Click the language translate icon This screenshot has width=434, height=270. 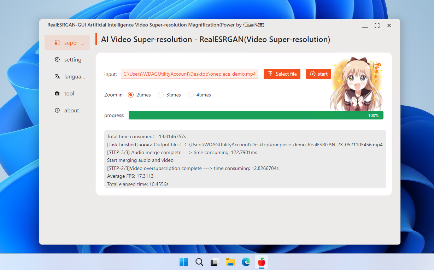[x=57, y=76]
